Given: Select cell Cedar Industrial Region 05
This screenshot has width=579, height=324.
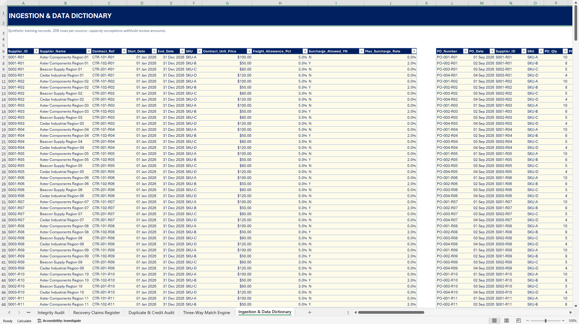Looking at the screenshot, I should (x=65, y=172).
